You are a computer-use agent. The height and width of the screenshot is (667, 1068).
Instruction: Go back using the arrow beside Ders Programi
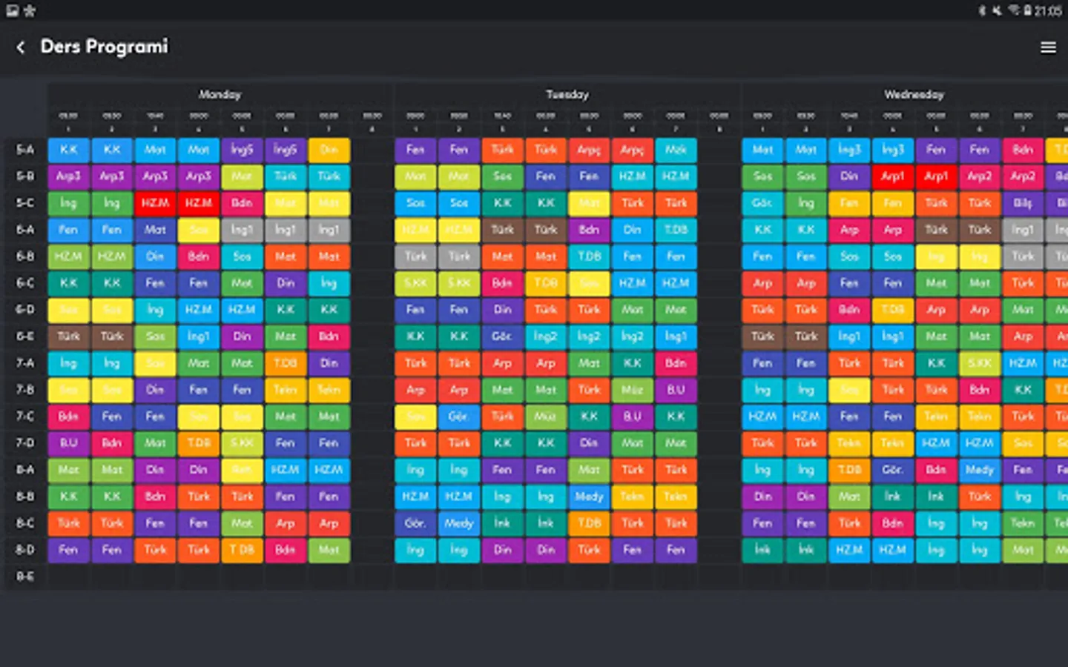[x=21, y=47]
